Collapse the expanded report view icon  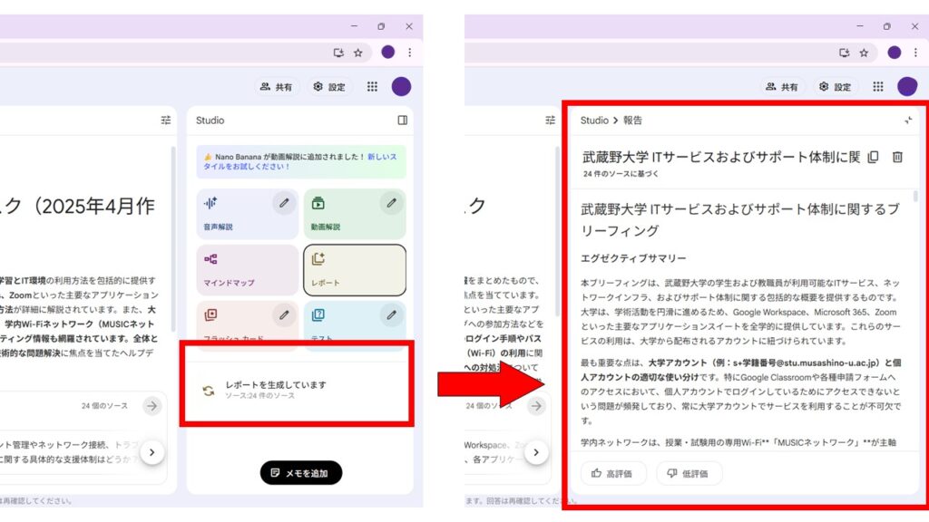click(x=908, y=121)
